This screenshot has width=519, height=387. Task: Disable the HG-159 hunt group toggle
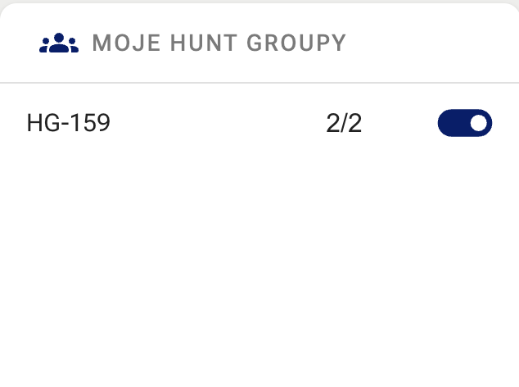coord(465,123)
